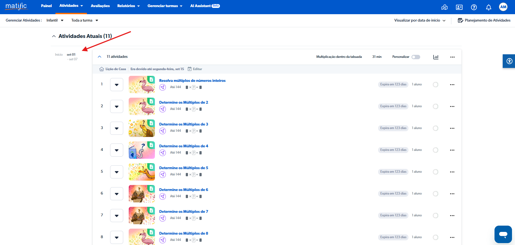The height and width of the screenshot is (245, 515).
Task: Click Editar next to the due date
Action: pyautogui.click(x=195, y=69)
